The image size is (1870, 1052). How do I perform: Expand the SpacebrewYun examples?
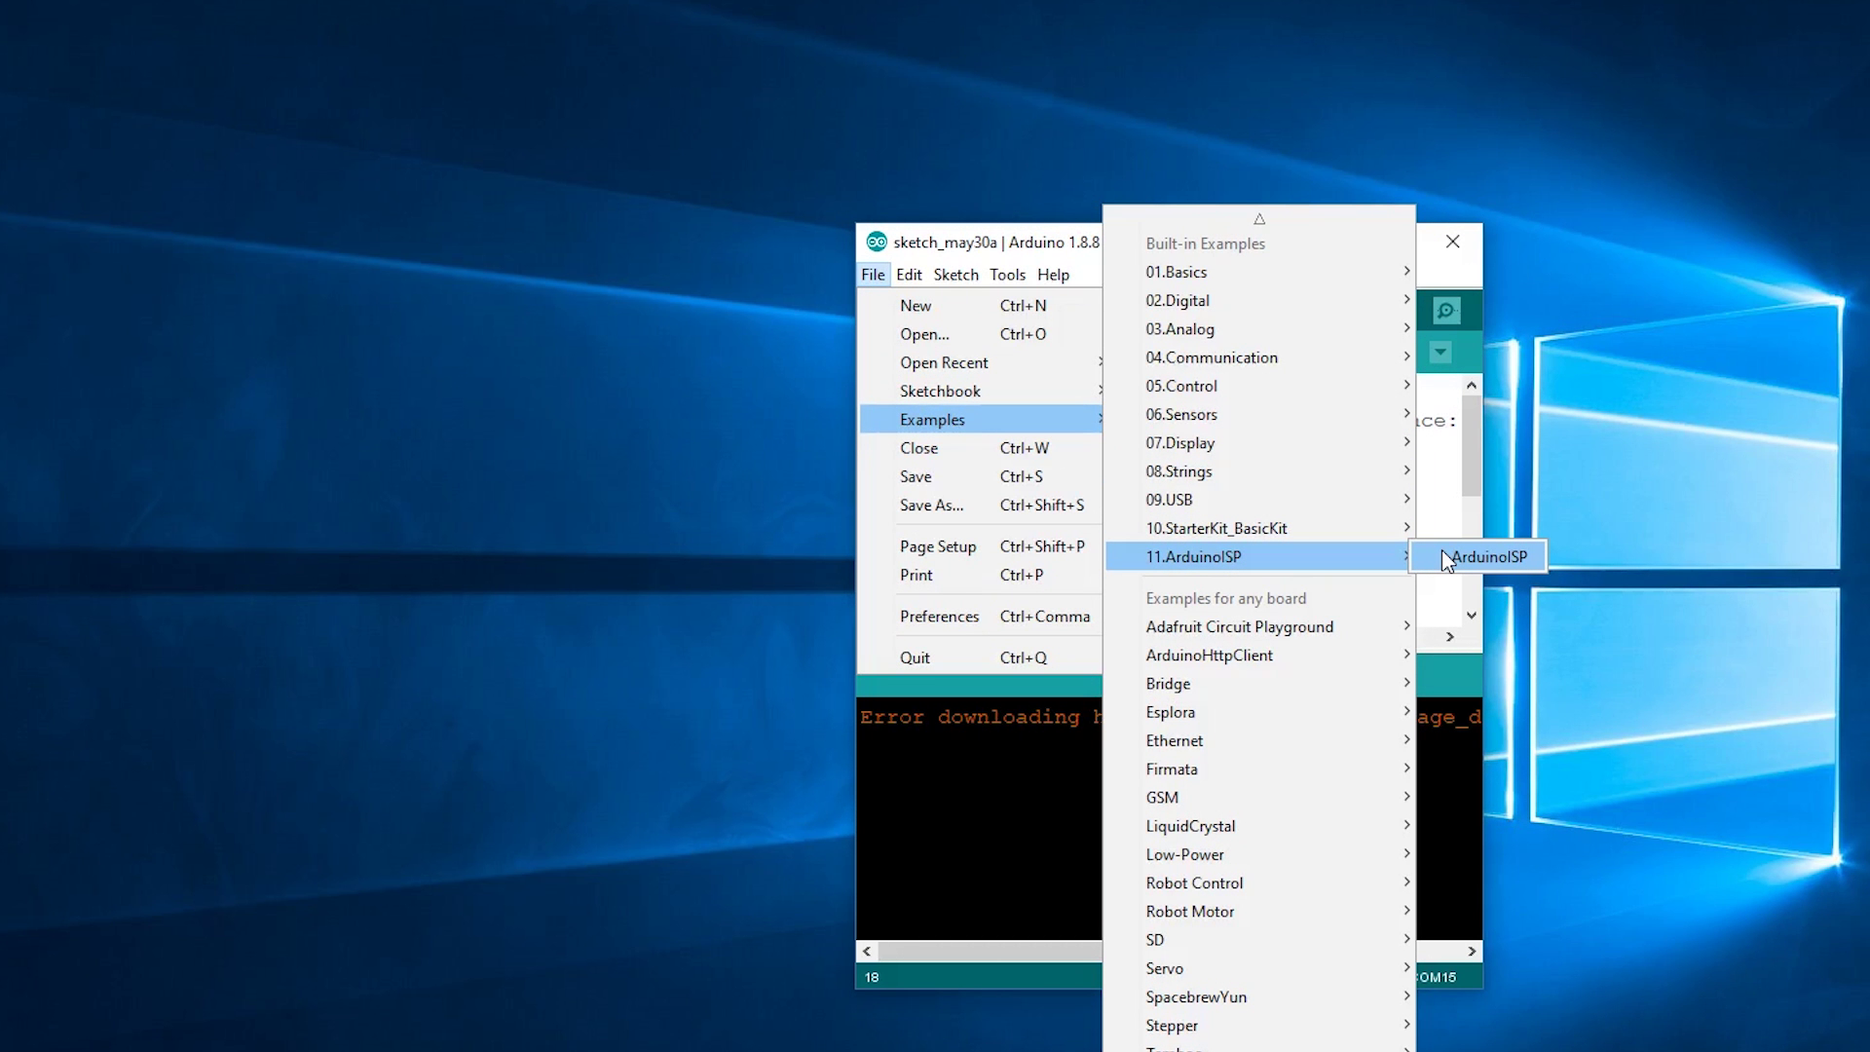pos(1259,996)
